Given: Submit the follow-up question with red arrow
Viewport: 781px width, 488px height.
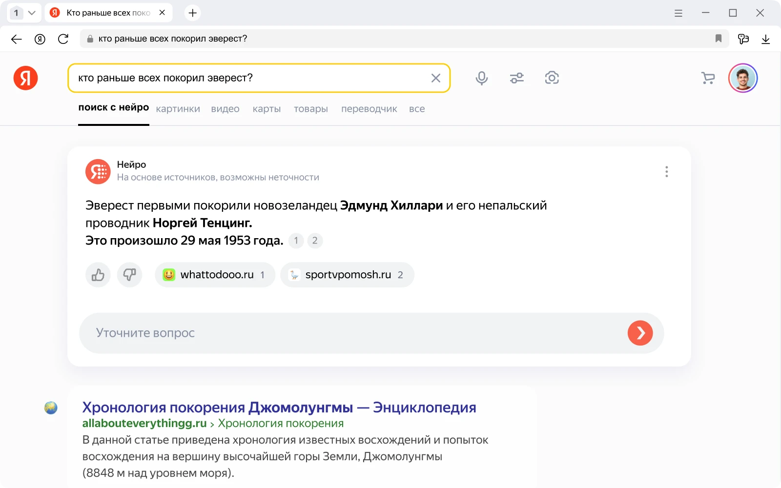Looking at the screenshot, I should 640,333.
